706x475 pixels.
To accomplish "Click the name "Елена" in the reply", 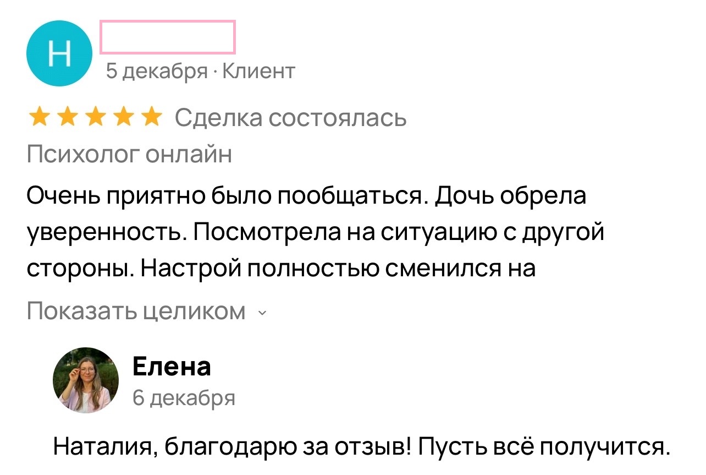I will [x=172, y=366].
